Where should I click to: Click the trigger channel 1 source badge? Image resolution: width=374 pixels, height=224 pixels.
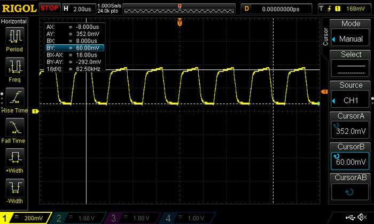338,9
